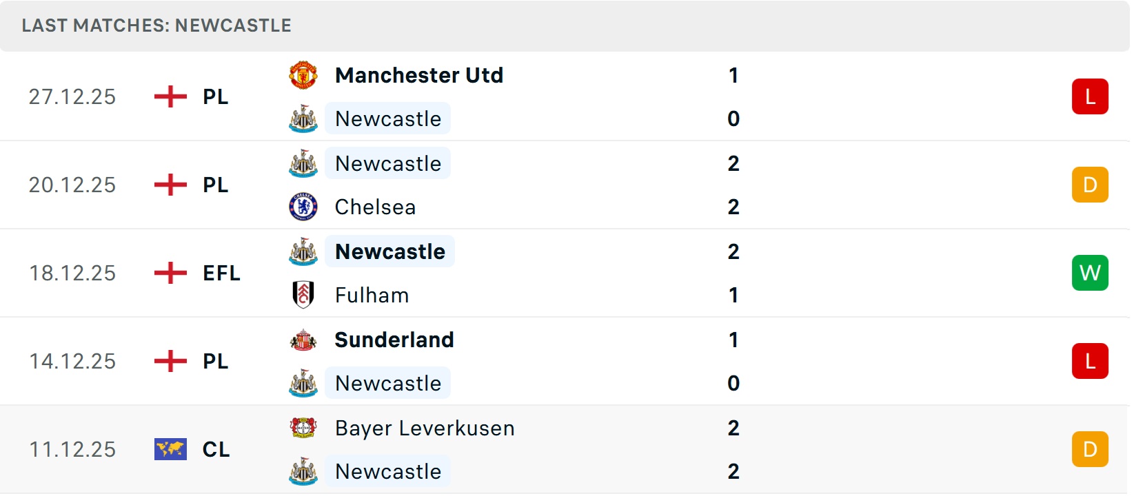This screenshot has height=496, width=1134.
Task: Click the Chelsea club crest
Action: (x=303, y=207)
